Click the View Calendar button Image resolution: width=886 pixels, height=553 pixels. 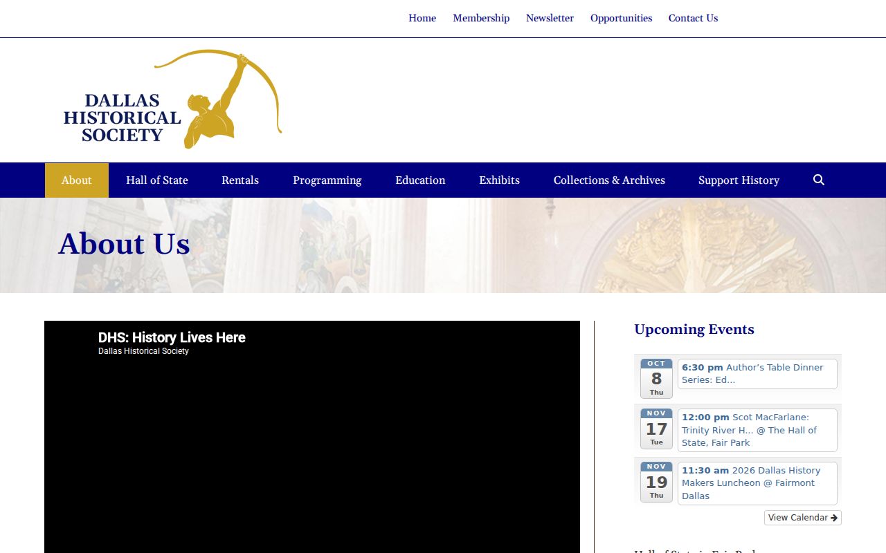click(x=803, y=518)
